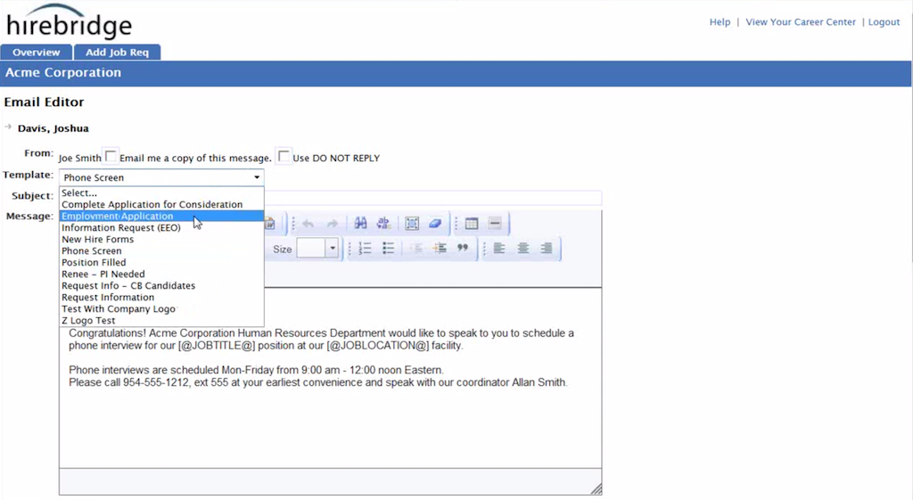Click the Increase Indent icon

439,249
